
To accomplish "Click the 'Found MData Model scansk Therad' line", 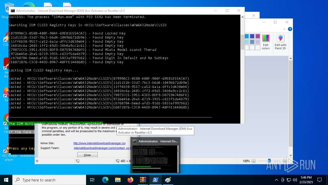I will click(x=83, y=50).
